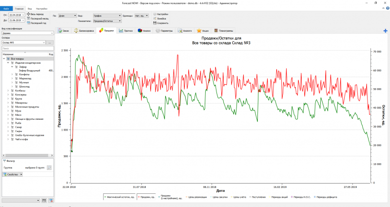The width and height of the screenshot is (390, 207).
Task: Collapse the Зефир tree node
Action: [12, 67]
